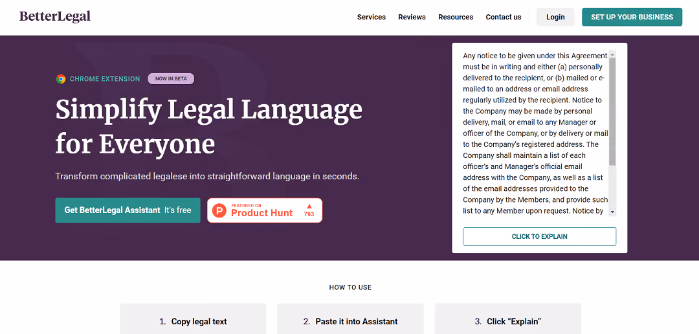Open the Product Hunt featured badge

265,210
